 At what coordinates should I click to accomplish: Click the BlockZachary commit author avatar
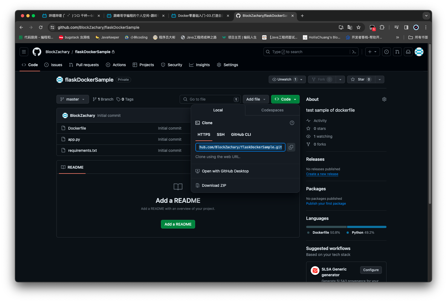tap(65, 115)
